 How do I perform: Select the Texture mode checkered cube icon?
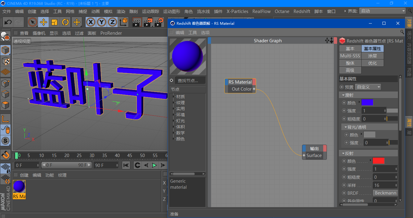pos(5,61)
